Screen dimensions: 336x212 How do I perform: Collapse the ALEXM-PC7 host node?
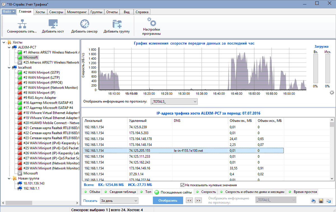9,47
